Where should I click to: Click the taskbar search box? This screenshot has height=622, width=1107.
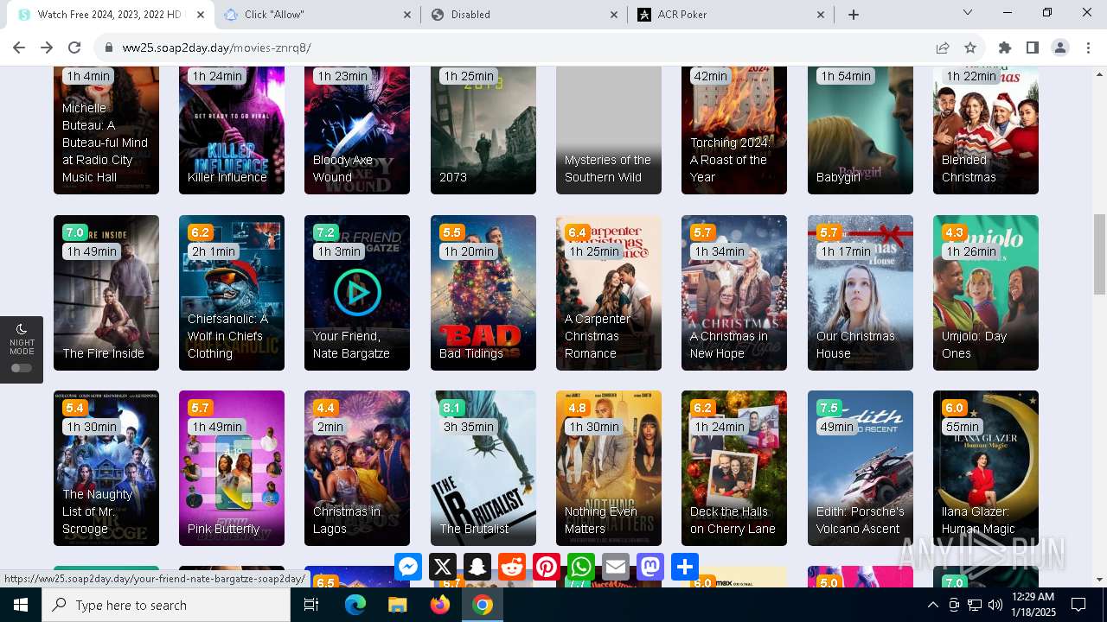(x=166, y=605)
